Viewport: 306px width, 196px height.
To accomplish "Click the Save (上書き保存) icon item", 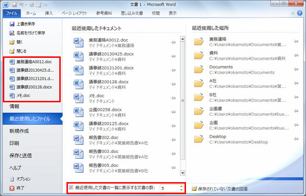I will 22,24.
